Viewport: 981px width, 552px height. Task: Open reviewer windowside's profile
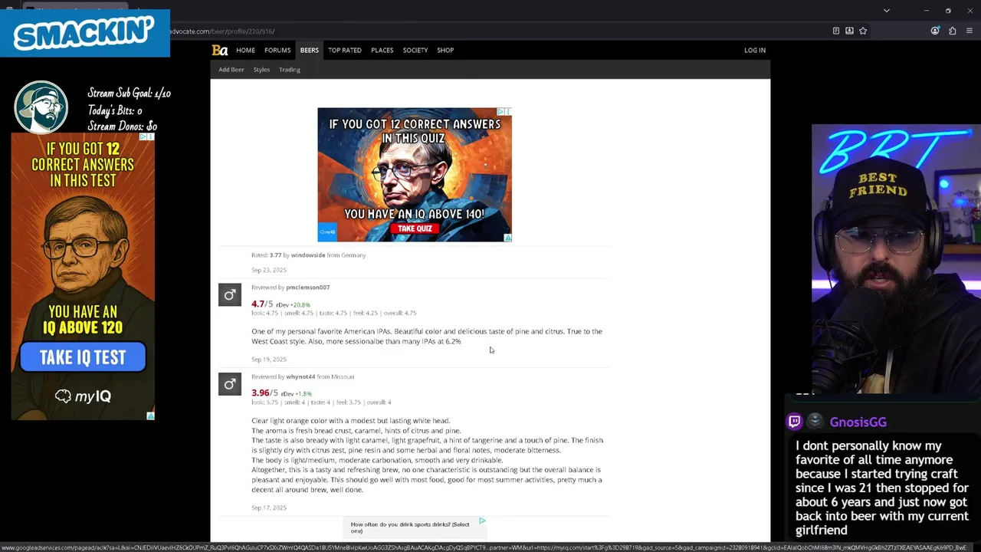click(x=308, y=255)
